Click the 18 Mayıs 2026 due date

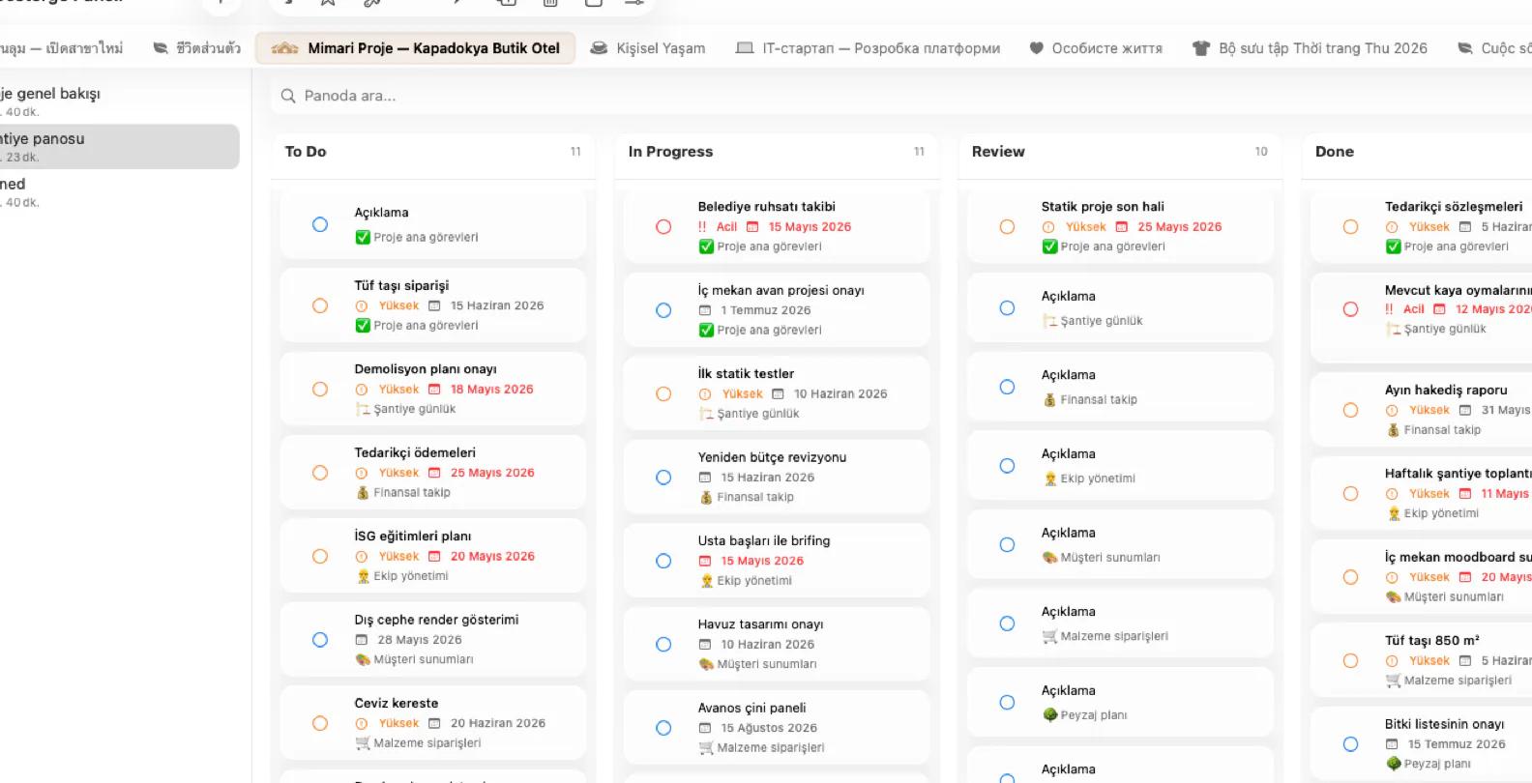click(491, 390)
